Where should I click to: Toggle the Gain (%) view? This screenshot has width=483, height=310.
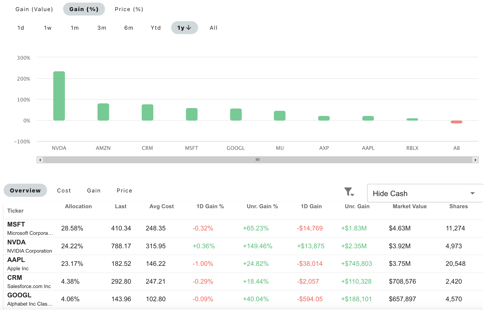(x=84, y=9)
